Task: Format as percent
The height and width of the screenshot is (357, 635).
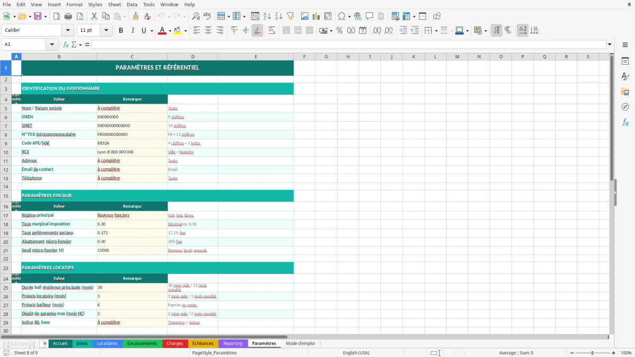Action: [339, 31]
